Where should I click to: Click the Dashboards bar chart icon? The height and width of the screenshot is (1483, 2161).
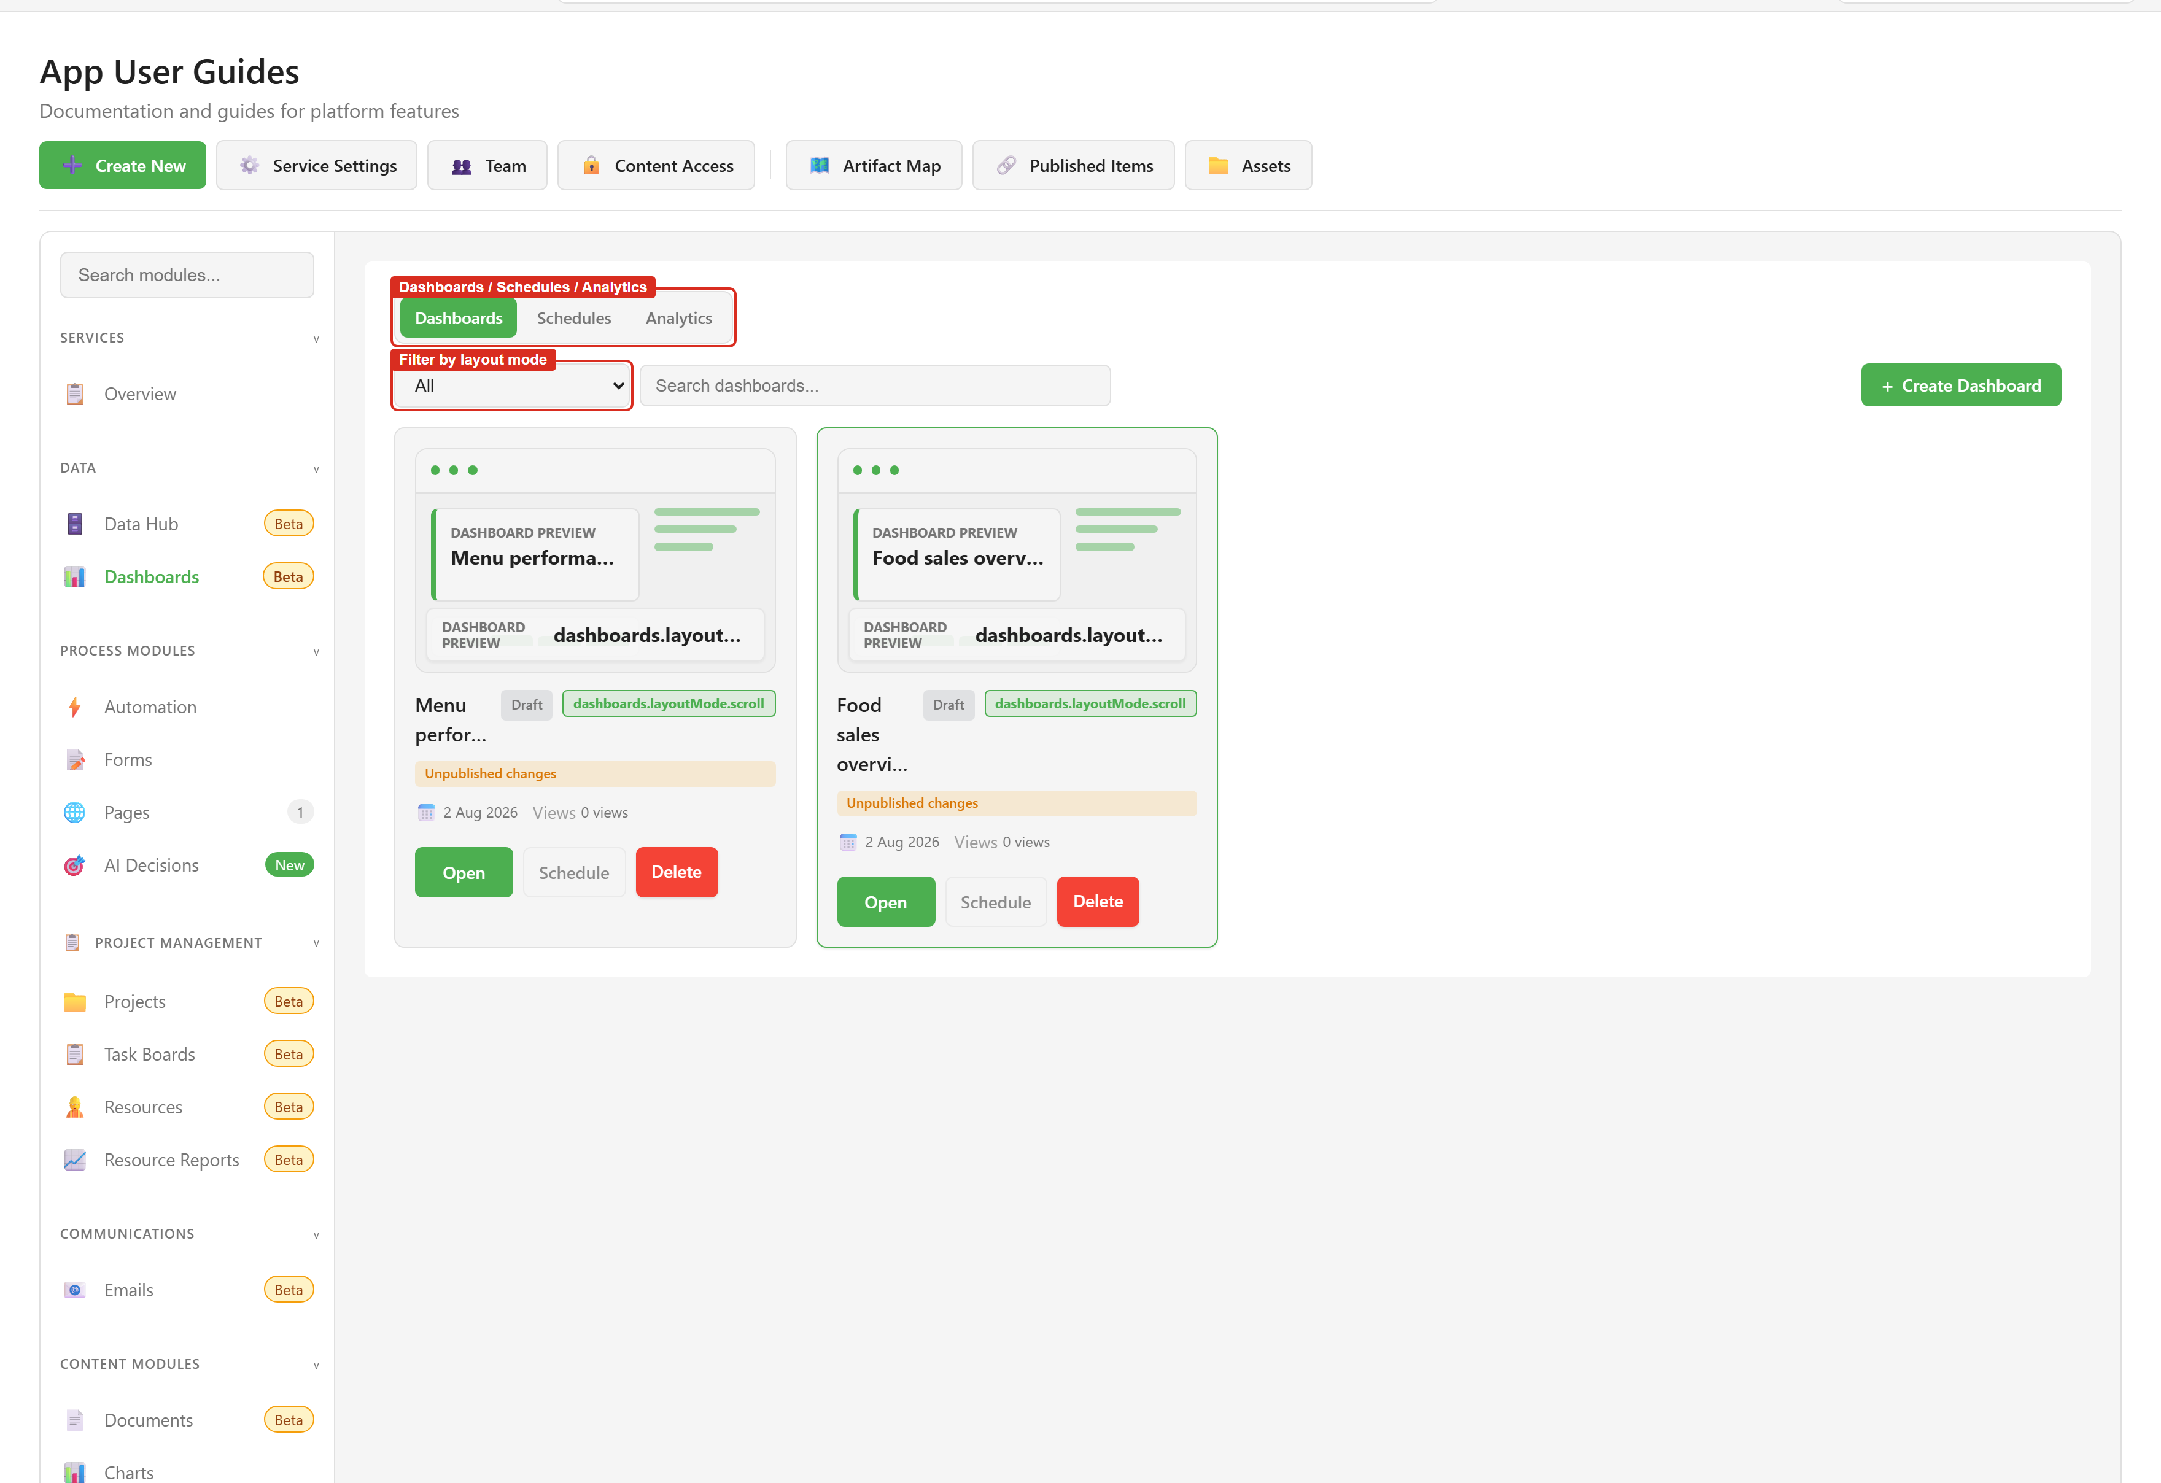click(x=74, y=578)
